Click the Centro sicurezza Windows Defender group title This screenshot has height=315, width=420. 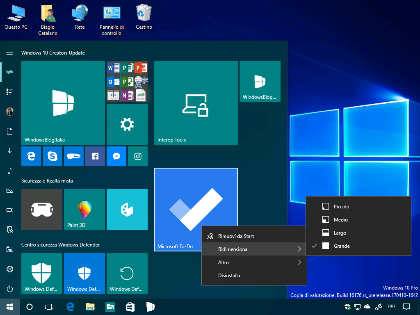61,245
